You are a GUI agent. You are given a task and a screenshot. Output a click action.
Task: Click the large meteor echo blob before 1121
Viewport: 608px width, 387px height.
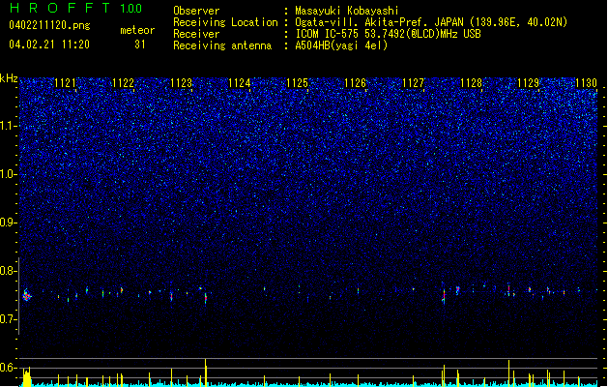[26, 295]
